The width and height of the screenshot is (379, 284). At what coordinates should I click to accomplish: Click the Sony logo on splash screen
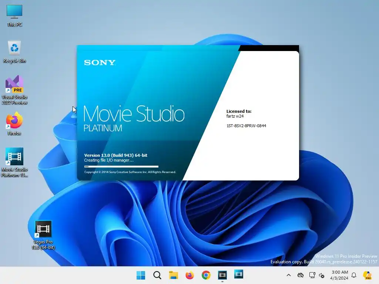point(100,62)
